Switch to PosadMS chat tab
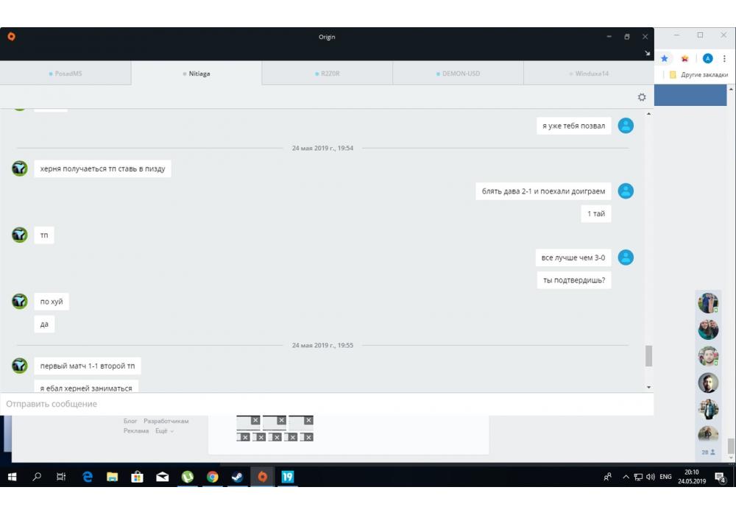The image size is (736, 515). pyautogui.click(x=66, y=73)
